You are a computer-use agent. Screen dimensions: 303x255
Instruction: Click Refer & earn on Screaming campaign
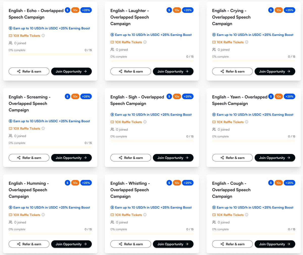point(29,158)
